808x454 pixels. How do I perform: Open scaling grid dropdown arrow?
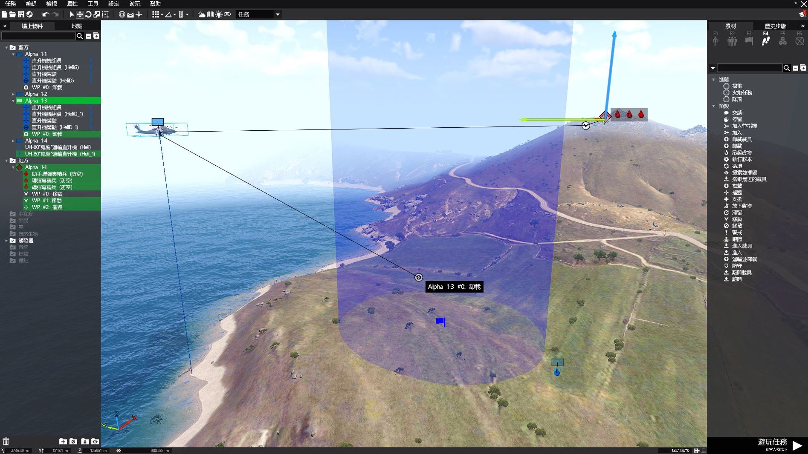187,14
